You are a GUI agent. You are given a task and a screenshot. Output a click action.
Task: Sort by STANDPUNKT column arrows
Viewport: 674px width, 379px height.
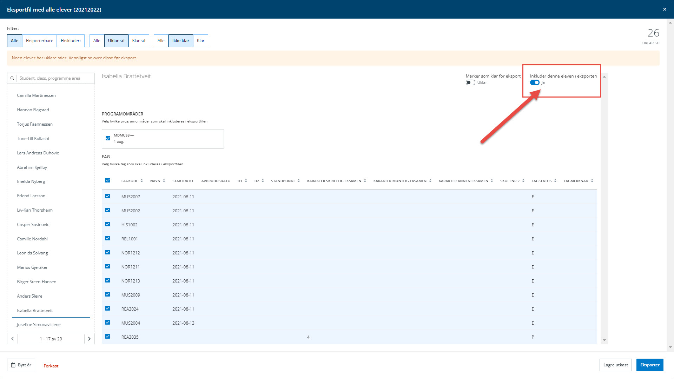299,181
